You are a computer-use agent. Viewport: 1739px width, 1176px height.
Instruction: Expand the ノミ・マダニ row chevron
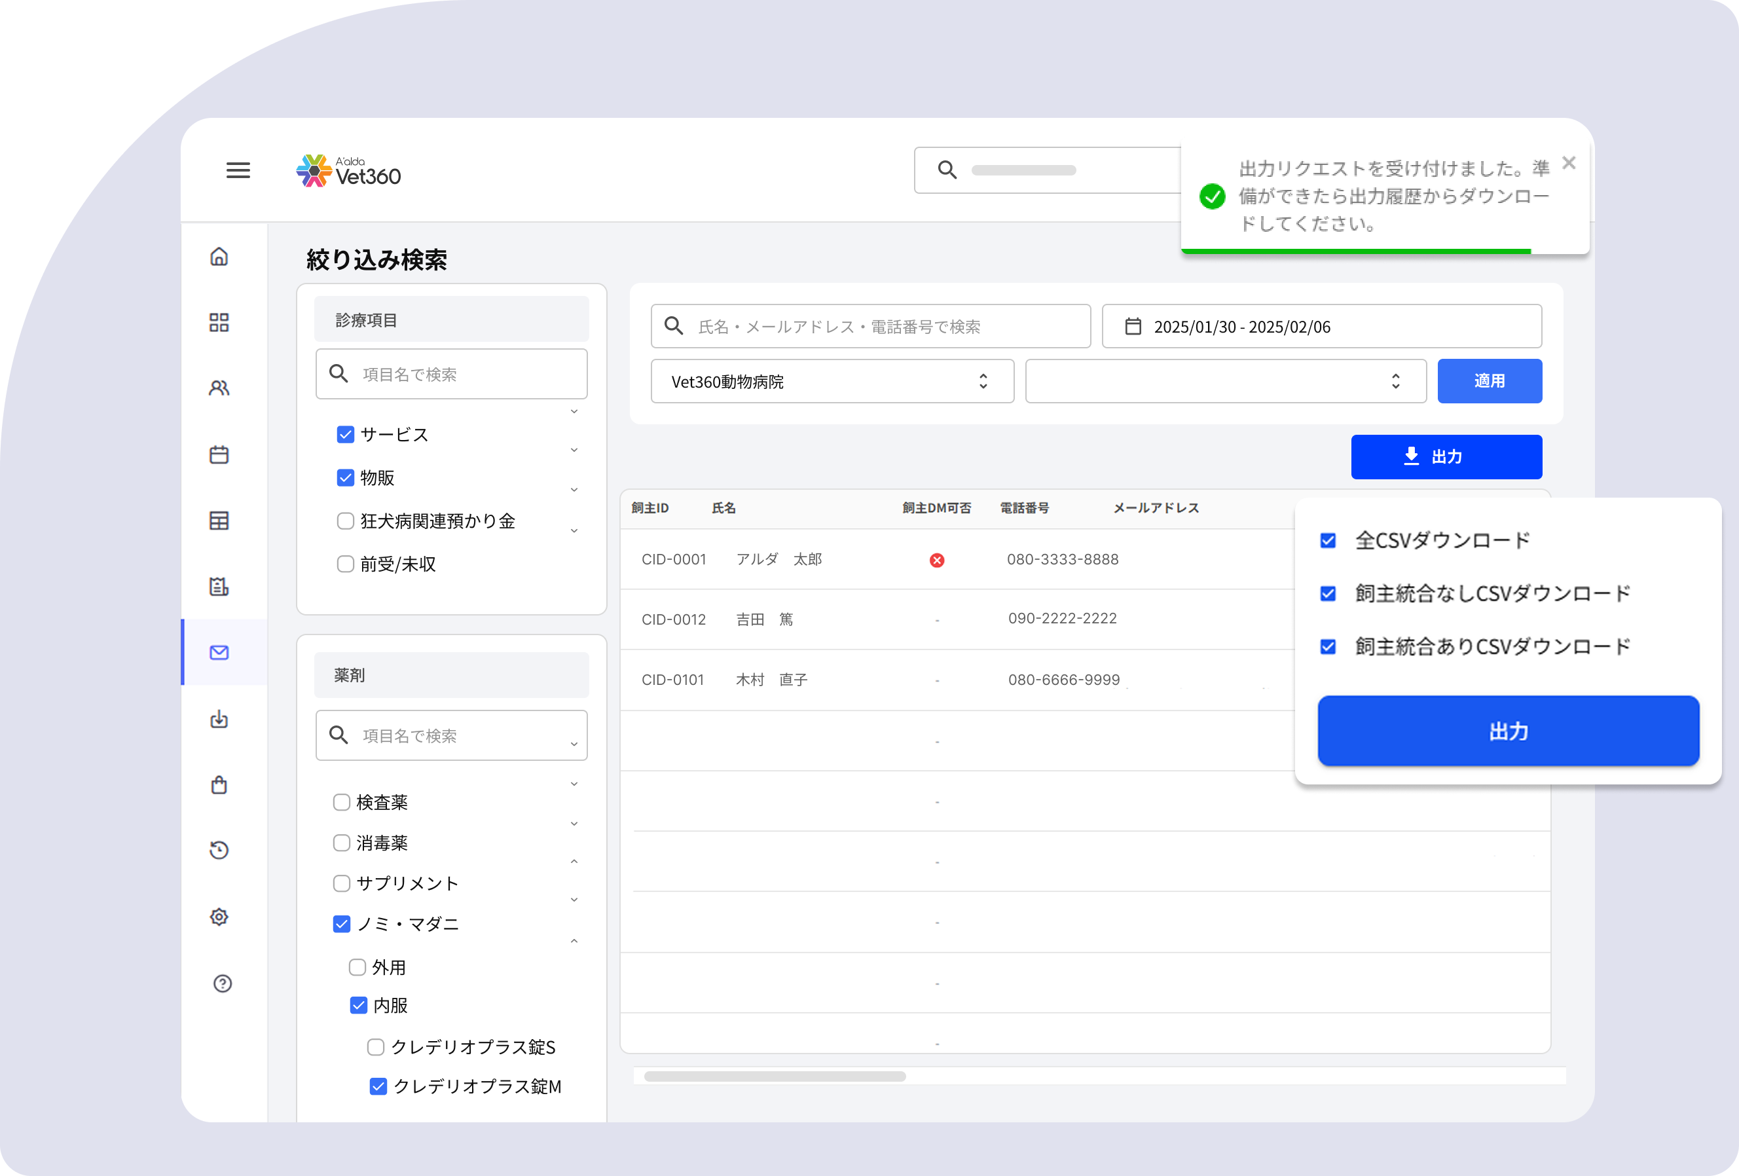[574, 900]
